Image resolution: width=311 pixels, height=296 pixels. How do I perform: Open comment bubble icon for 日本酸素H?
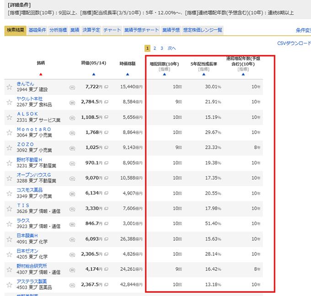[72, 240]
